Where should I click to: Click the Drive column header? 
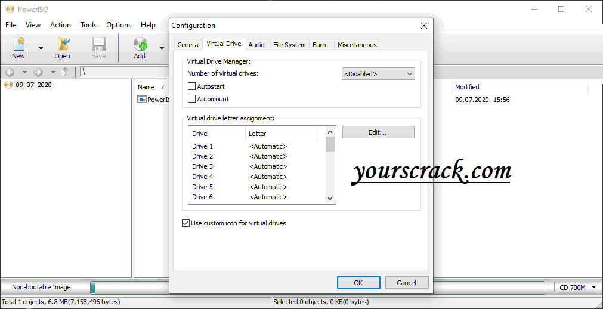(217, 134)
